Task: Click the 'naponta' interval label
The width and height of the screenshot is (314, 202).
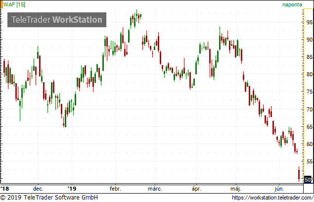Action: pos(292,4)
